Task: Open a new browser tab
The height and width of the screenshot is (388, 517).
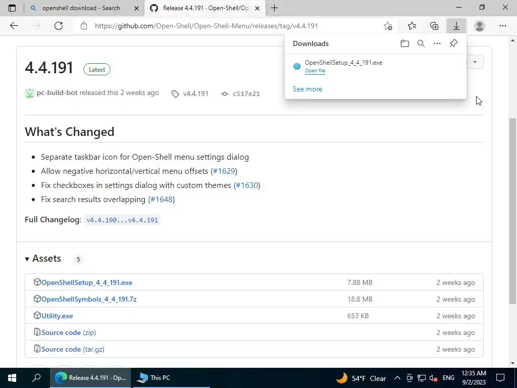Action: (x=274, y=8)
